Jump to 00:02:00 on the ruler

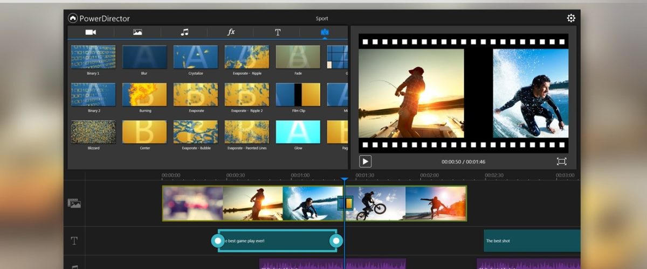(430, 175)
